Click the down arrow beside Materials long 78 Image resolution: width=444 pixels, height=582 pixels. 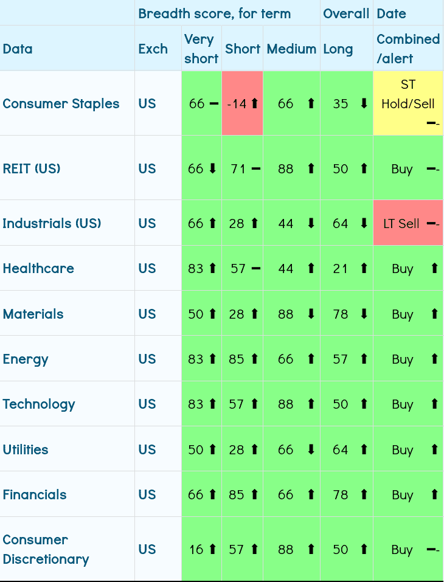[364, 314]
